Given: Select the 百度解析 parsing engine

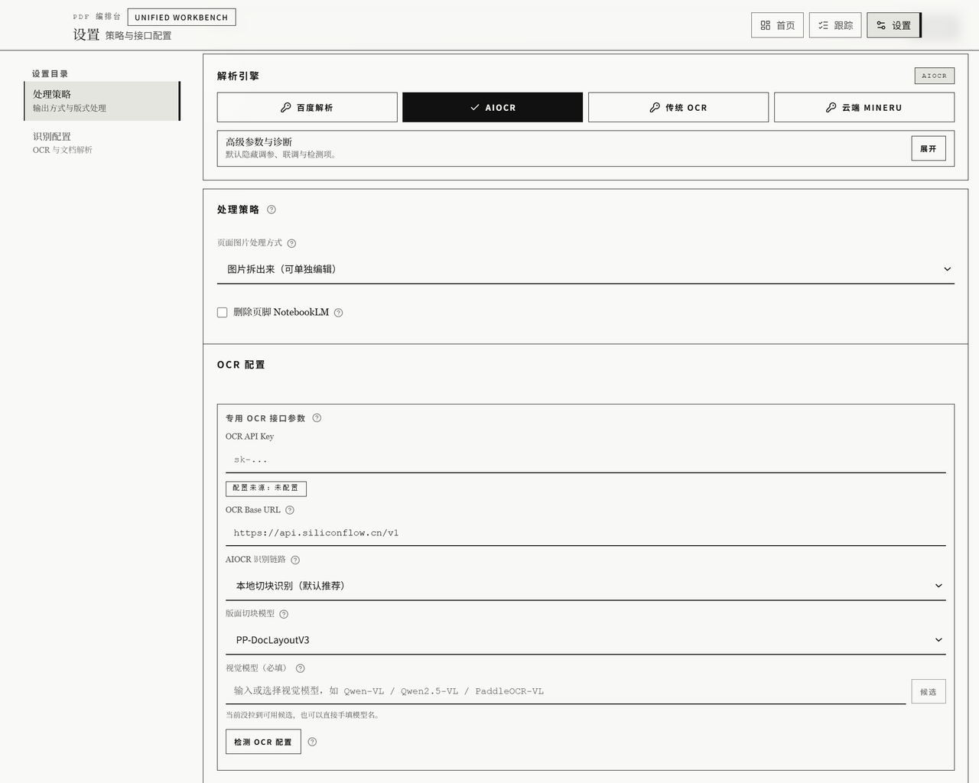Looking at the screenshot, I should tap(307, 107).
